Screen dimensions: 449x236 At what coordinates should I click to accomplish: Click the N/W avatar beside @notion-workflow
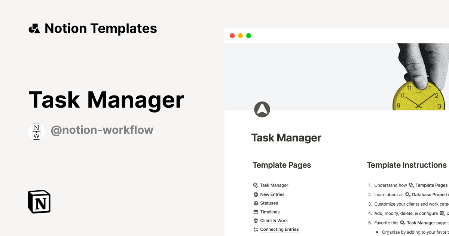36,131
